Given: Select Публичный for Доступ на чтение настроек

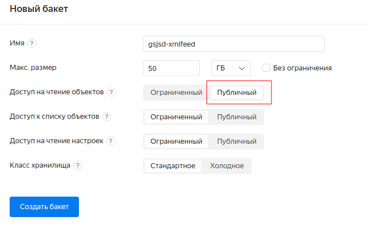Looking at the screenshot, I should coord(237,141).
